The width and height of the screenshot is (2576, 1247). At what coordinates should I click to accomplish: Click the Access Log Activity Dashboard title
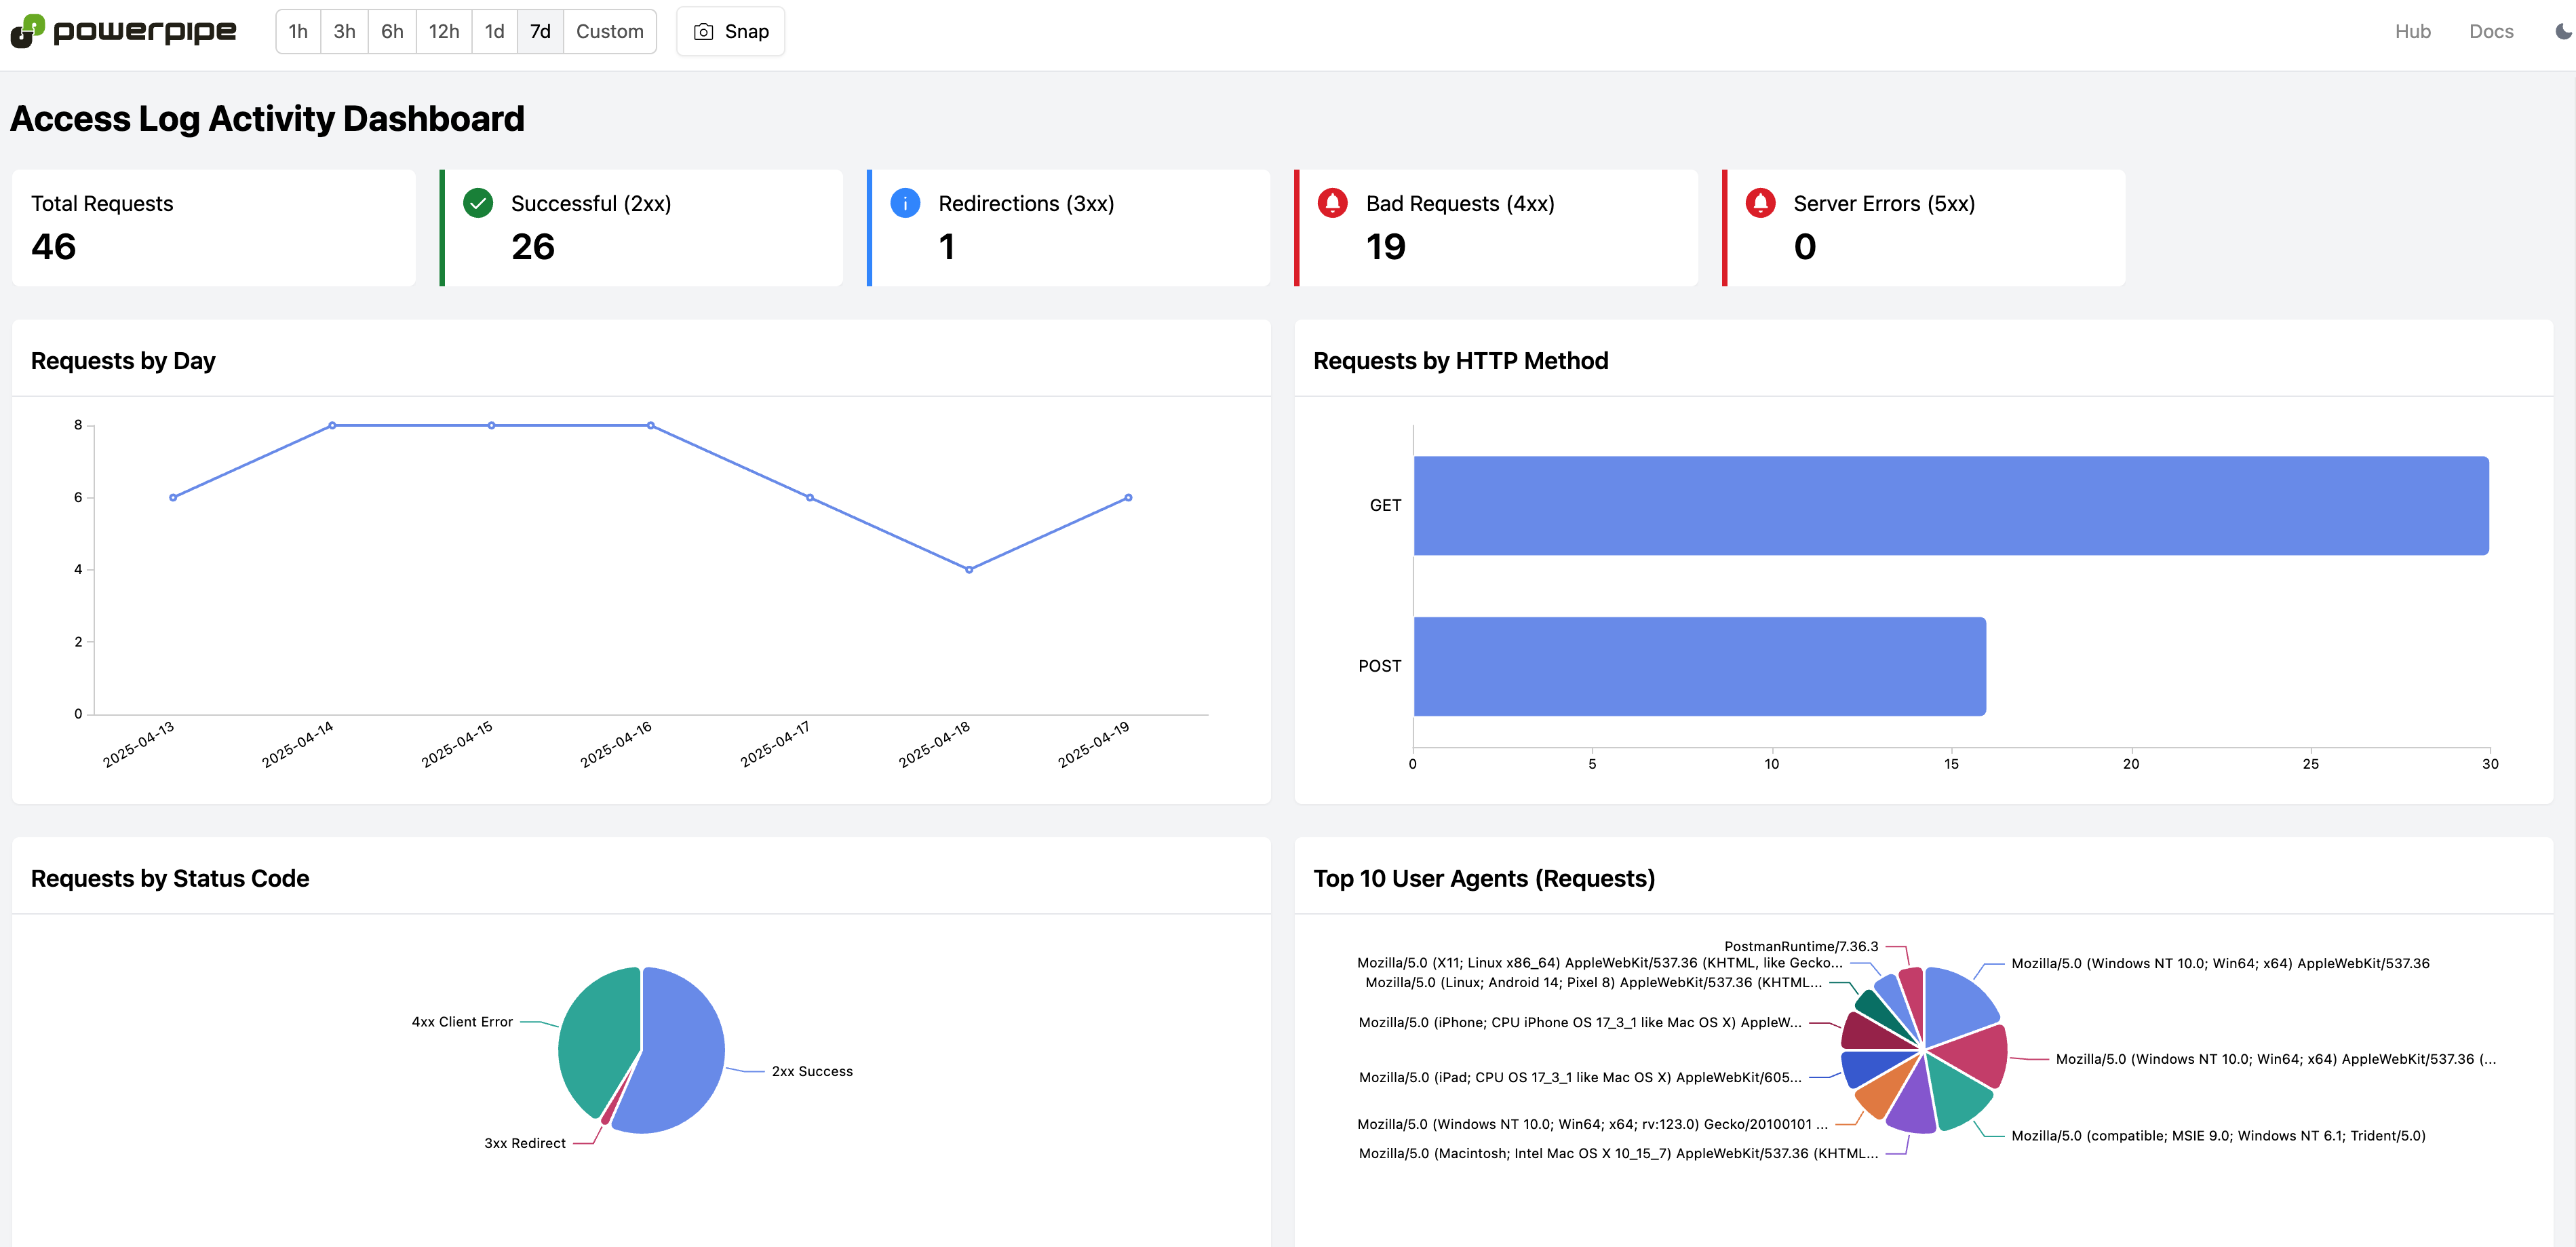267,119
